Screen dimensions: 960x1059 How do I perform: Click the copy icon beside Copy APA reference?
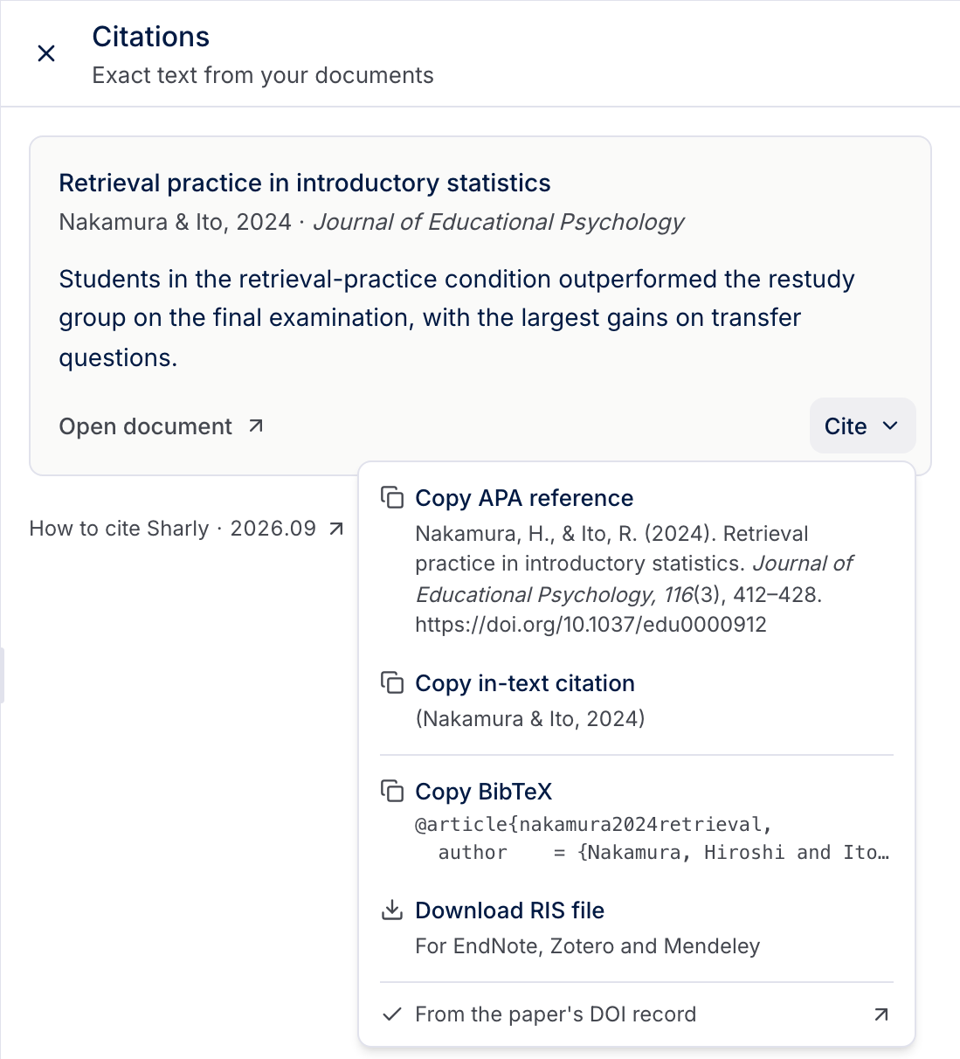pos(392,497)
